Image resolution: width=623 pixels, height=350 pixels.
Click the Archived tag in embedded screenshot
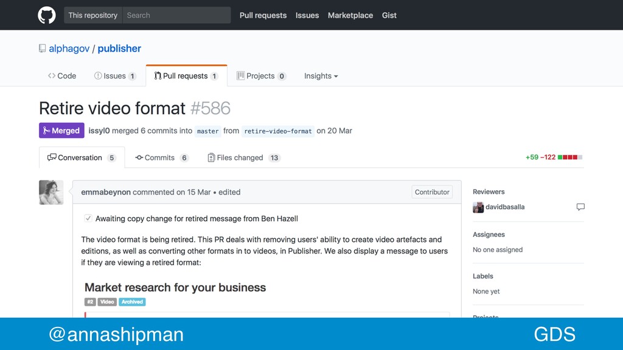point(132,301)
